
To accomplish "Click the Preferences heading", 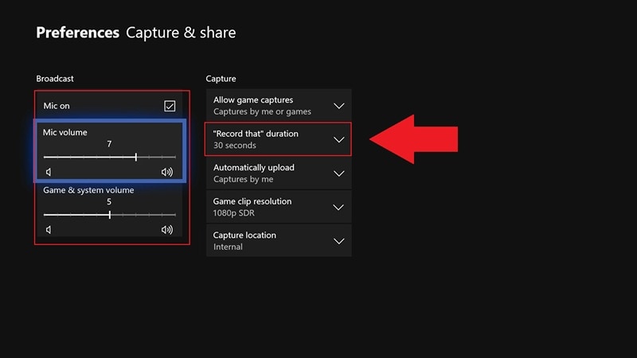I will tap(77, 33).
